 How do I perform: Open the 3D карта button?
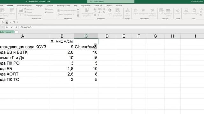click(x=127, y=12)
